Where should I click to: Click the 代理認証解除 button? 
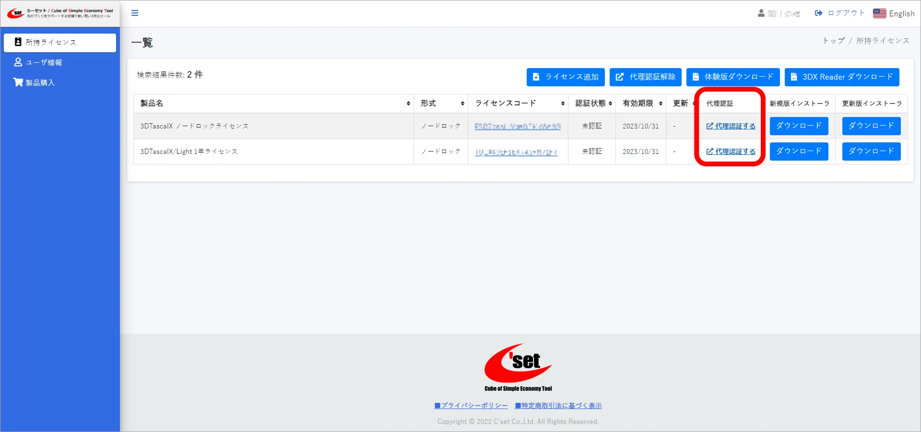click(645, 77)
